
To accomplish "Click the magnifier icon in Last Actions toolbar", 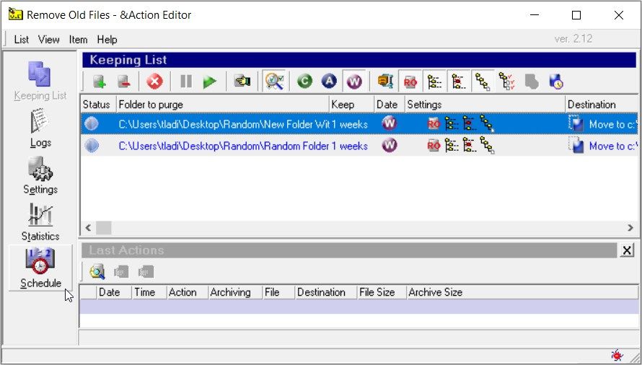I will tap(97, 272).
